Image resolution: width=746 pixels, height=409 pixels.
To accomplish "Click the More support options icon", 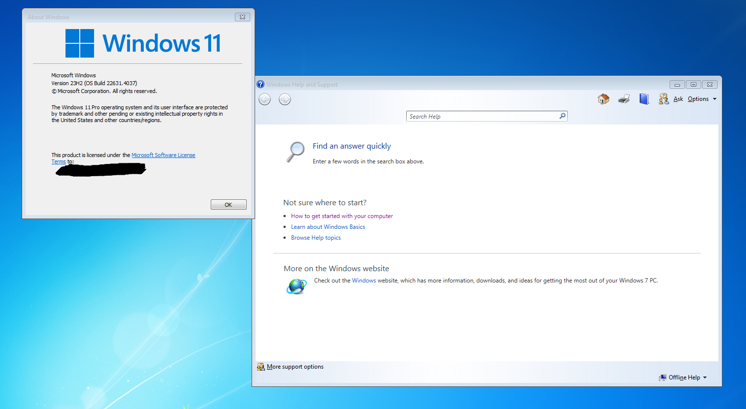I will tap(261, 367).
